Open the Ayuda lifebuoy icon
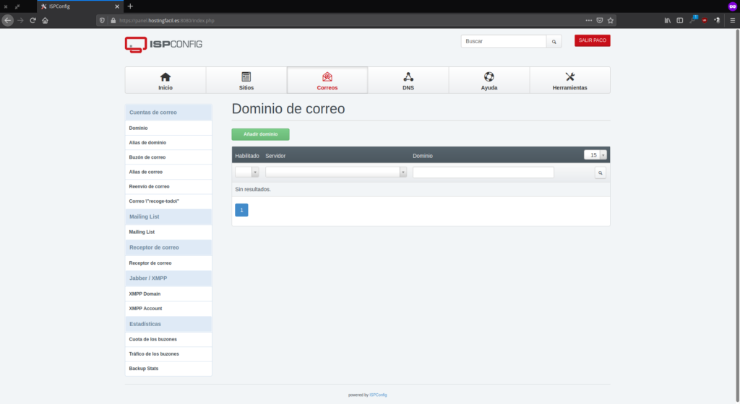Screen dimensions: 740x404 click(x=489, y=77)
